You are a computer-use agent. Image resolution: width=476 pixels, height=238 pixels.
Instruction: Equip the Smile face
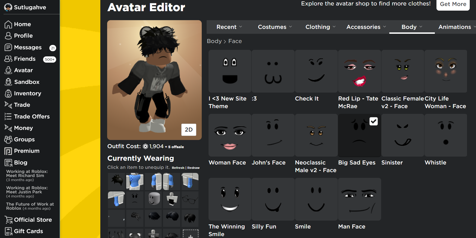tap(316, 199)
